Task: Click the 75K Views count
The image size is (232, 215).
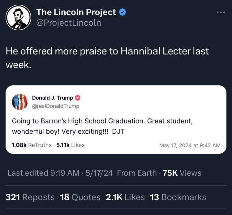Action: 182,173
